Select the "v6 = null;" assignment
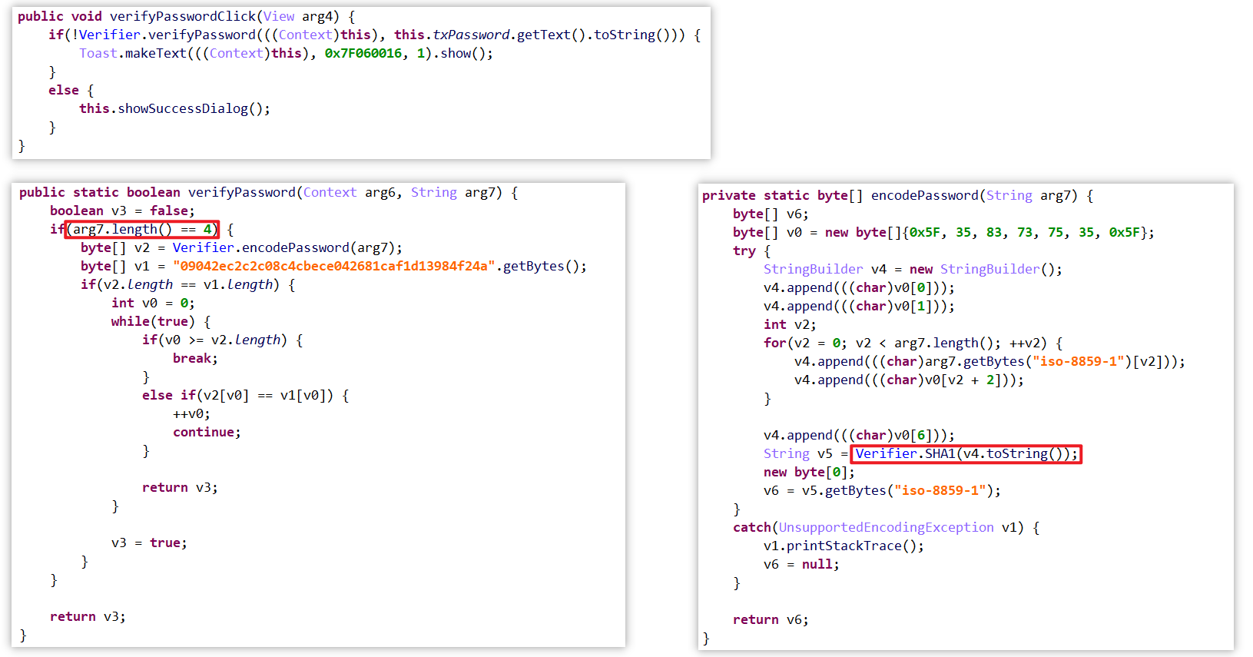The width and height of the screenshot is (1253, 657). pos(802,564)
